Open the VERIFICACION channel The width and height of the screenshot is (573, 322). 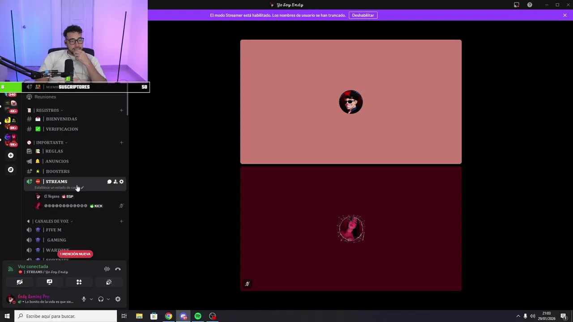(75, 129)
